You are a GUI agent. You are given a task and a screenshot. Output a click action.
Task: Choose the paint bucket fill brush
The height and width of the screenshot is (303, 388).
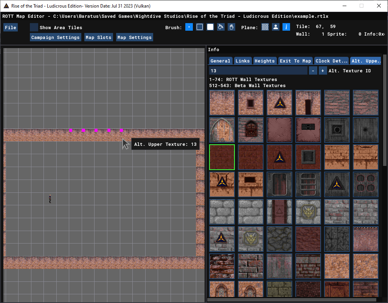point(221,27)
